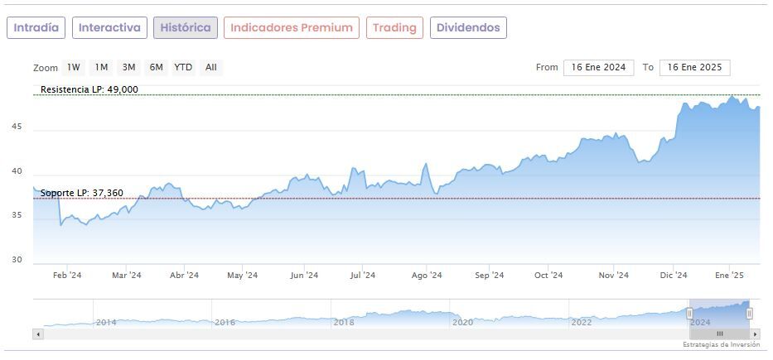The image size is (773, 360).
Task: Open Indicadores Premium section
Action: [292, 28]
